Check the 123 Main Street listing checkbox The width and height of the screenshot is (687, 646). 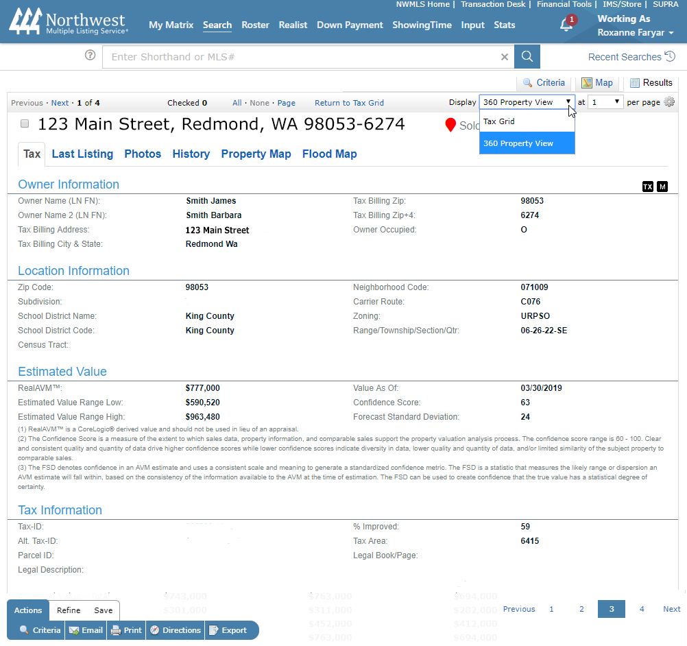tap(25, 124)
